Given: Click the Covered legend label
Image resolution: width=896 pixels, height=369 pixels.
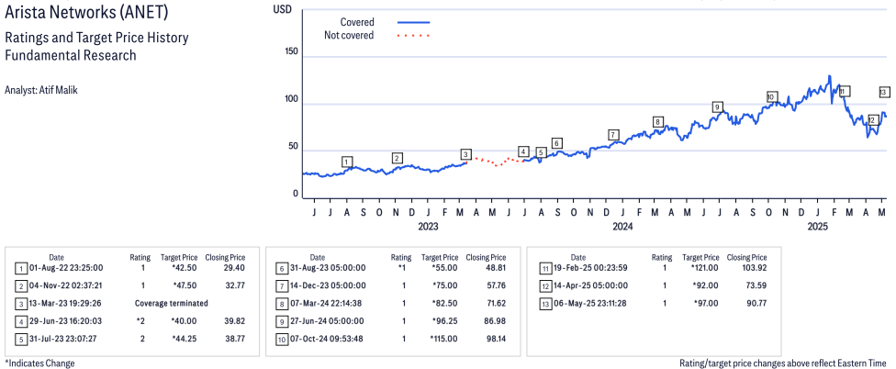Looking at the screenshot, I should pos(357,22).
